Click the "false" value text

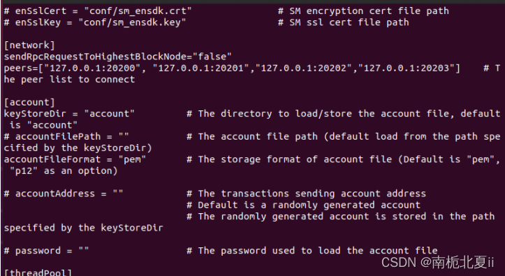coord(212,57)
